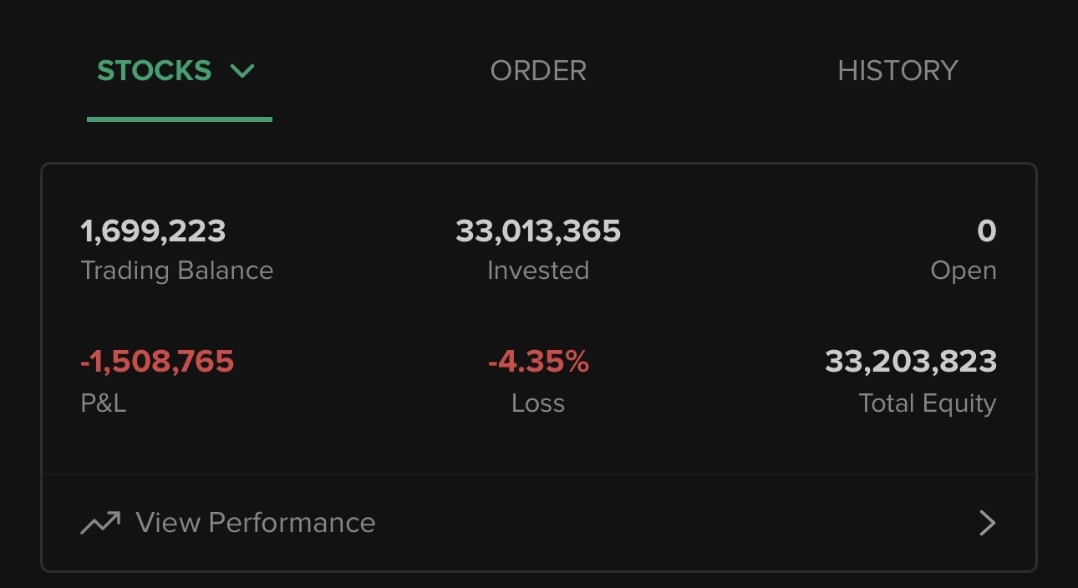The image size is (1078, 588).
Task: Tap the Invested amount 33,013,365
Action: (x=538, y=231)
